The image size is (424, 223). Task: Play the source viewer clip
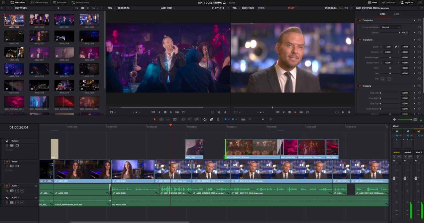click(x=171, y=112)
